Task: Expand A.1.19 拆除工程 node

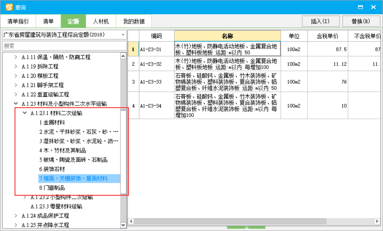Action: 16,67
